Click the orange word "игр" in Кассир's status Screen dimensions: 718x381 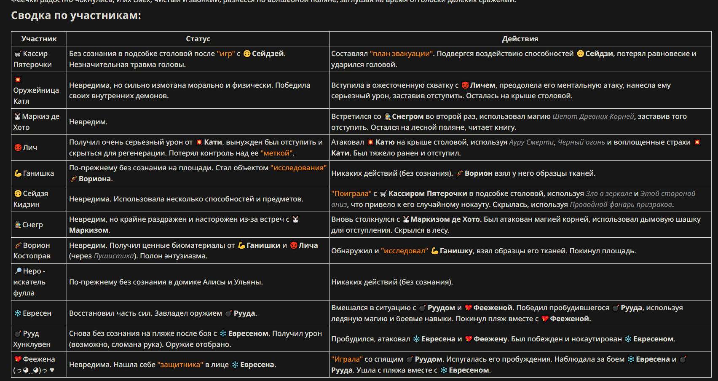point(226,54)
